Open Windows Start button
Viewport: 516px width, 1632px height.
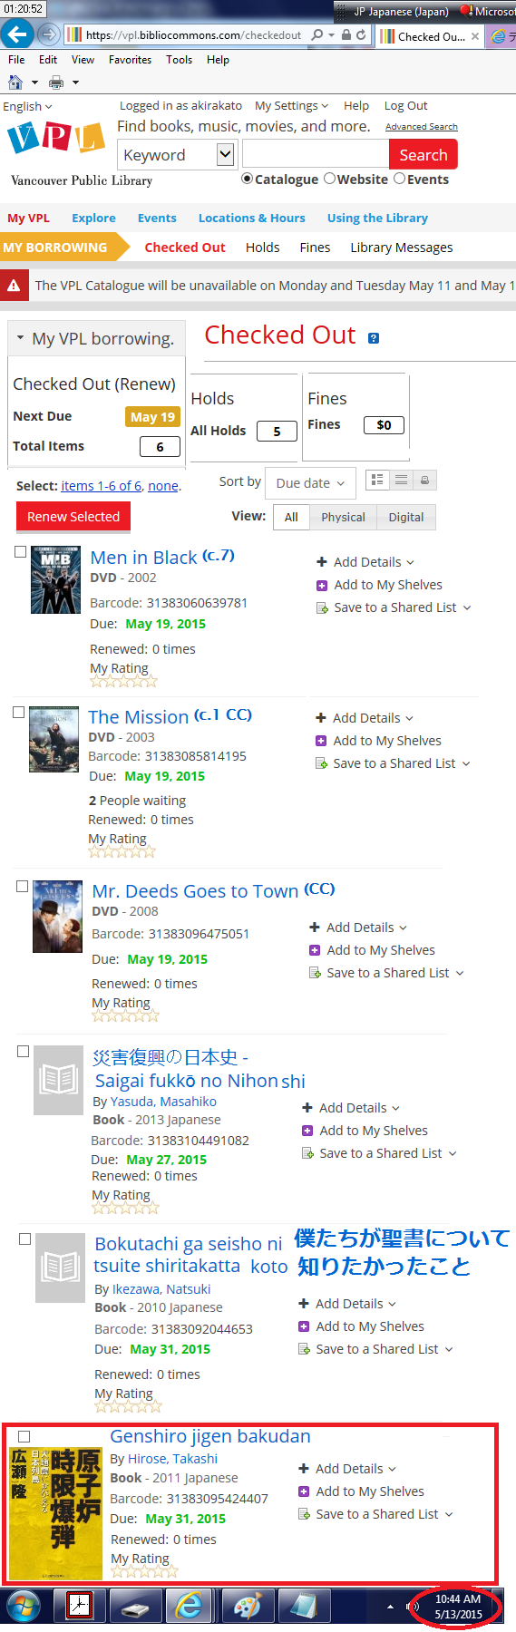click(23, 1607)
